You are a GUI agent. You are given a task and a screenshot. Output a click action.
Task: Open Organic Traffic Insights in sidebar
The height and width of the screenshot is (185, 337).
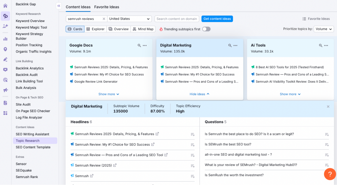pos(34,52)
